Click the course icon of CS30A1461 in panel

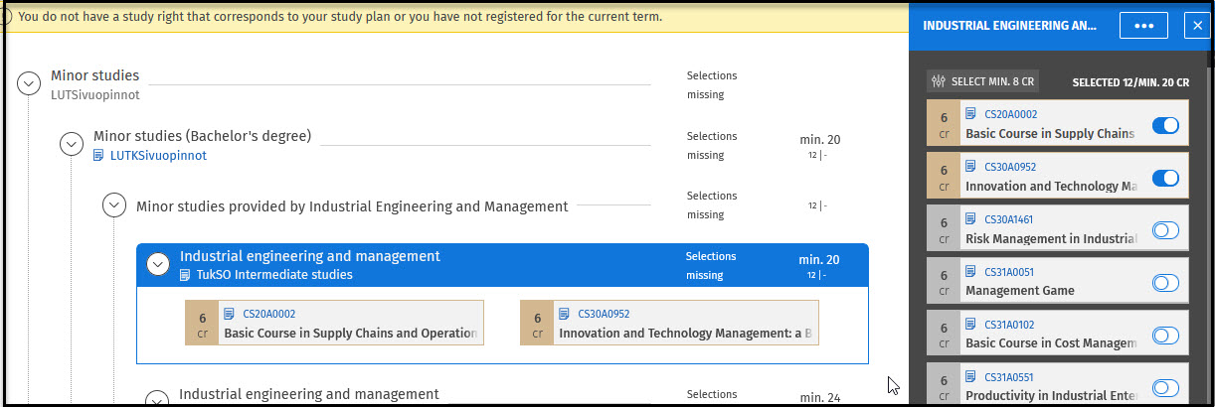pos(971,219)
